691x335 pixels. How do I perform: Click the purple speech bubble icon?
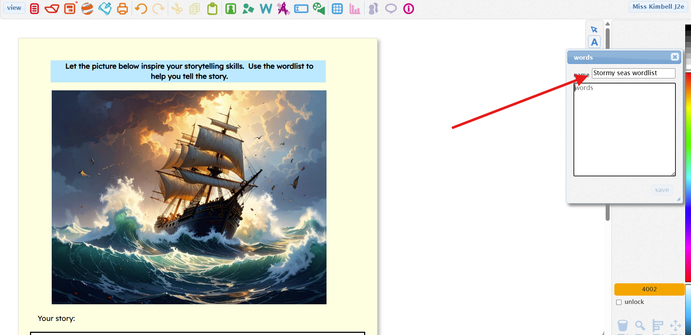click(391, 8)
